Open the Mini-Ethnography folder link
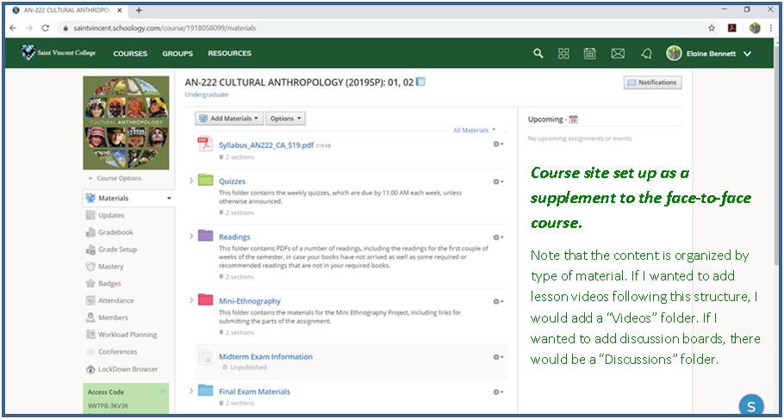Viewport: 784px width, 419px height. [250, 301]
